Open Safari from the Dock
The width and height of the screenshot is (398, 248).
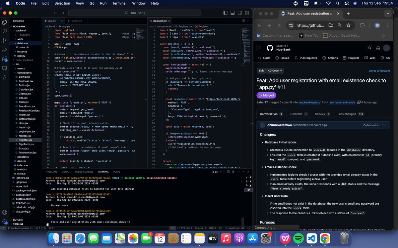80,238
